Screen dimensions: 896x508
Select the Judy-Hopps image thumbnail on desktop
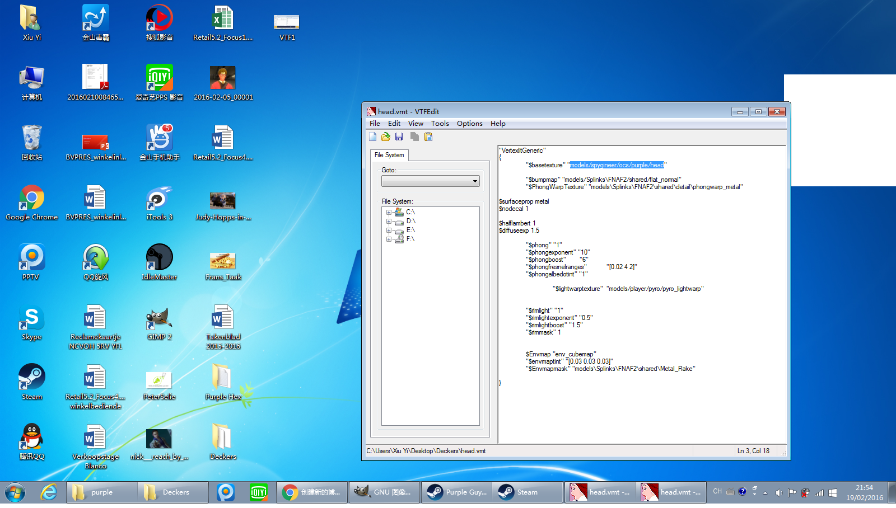[x=223, y=205]
